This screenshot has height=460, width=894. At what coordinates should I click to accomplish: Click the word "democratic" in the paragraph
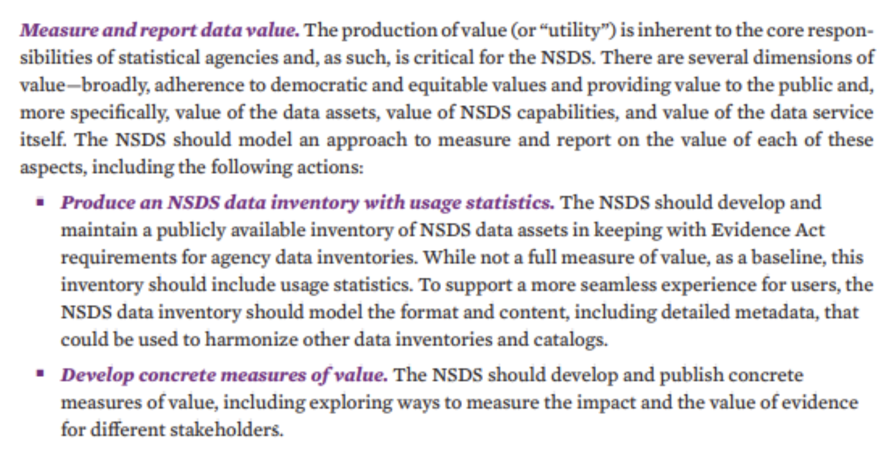coord(318,85)
